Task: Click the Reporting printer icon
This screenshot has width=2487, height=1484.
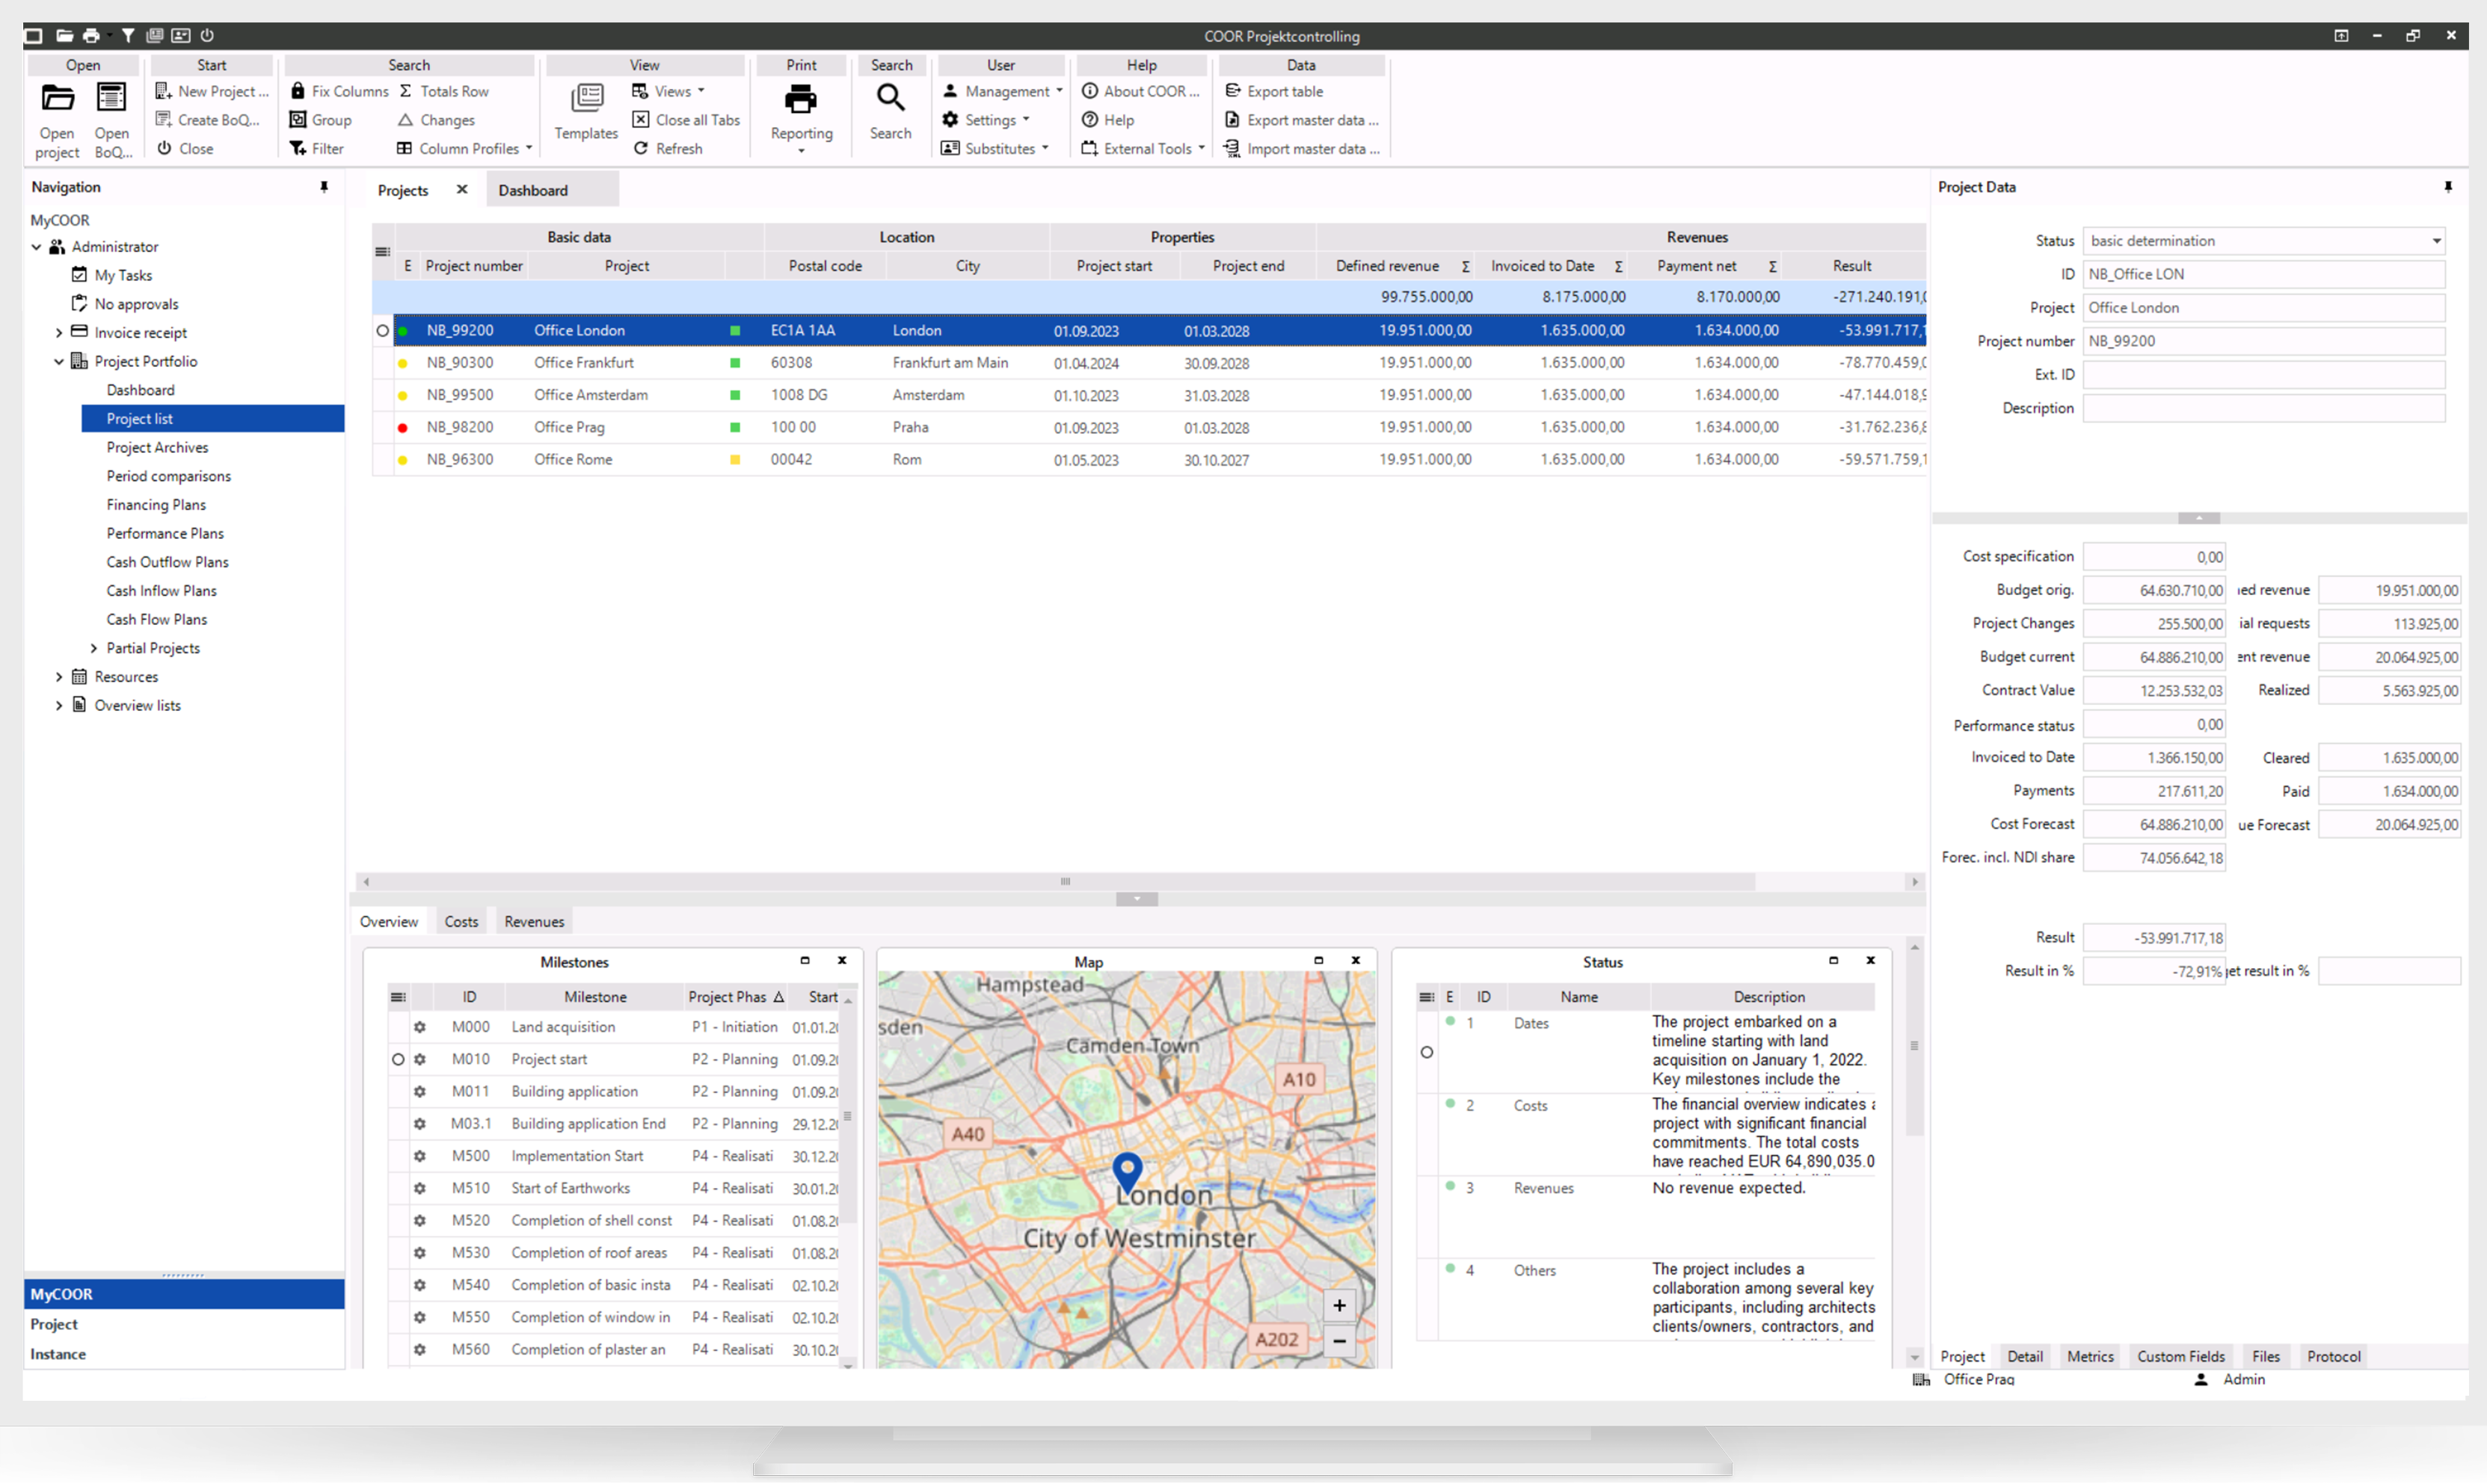Action: (x=800, y=100)
